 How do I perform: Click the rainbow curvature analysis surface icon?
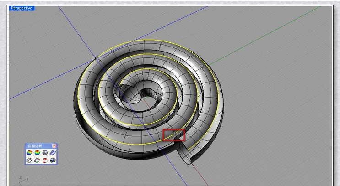coord(30,153)
